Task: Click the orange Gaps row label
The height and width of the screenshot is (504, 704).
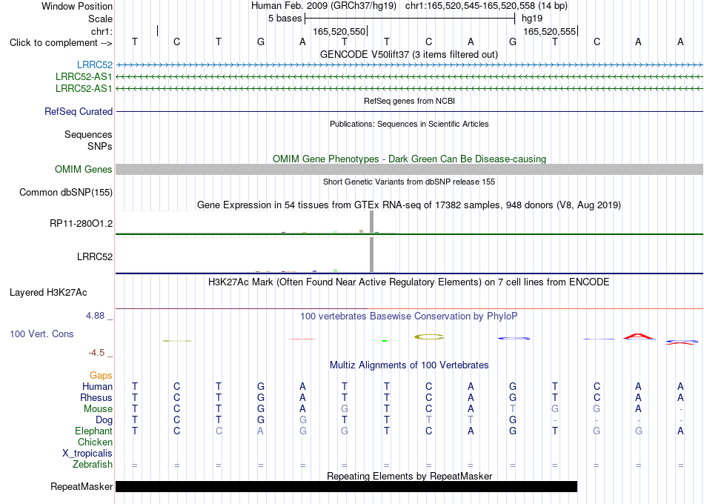Action: click(101, 375)
